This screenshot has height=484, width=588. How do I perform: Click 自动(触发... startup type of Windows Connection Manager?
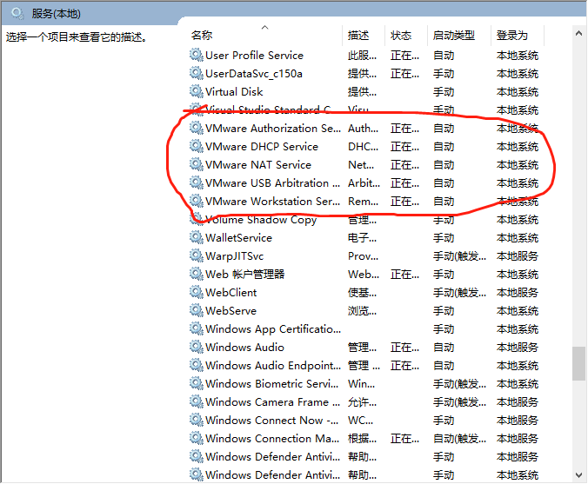(460, 438)
